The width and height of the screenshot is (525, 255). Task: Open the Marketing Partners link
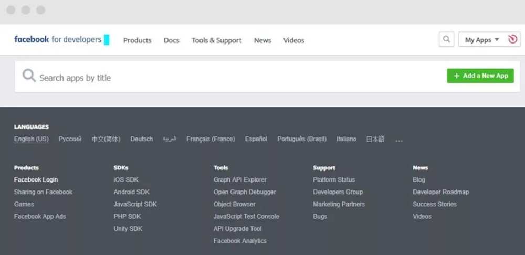(x=339, y=204)
